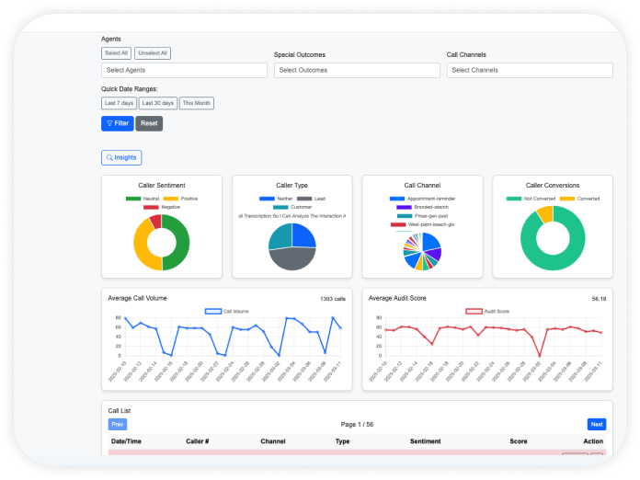The height and width of the screenshot is (480, 640).
Task: Go to Next page of Call List
Action: (x=596, y=425)
